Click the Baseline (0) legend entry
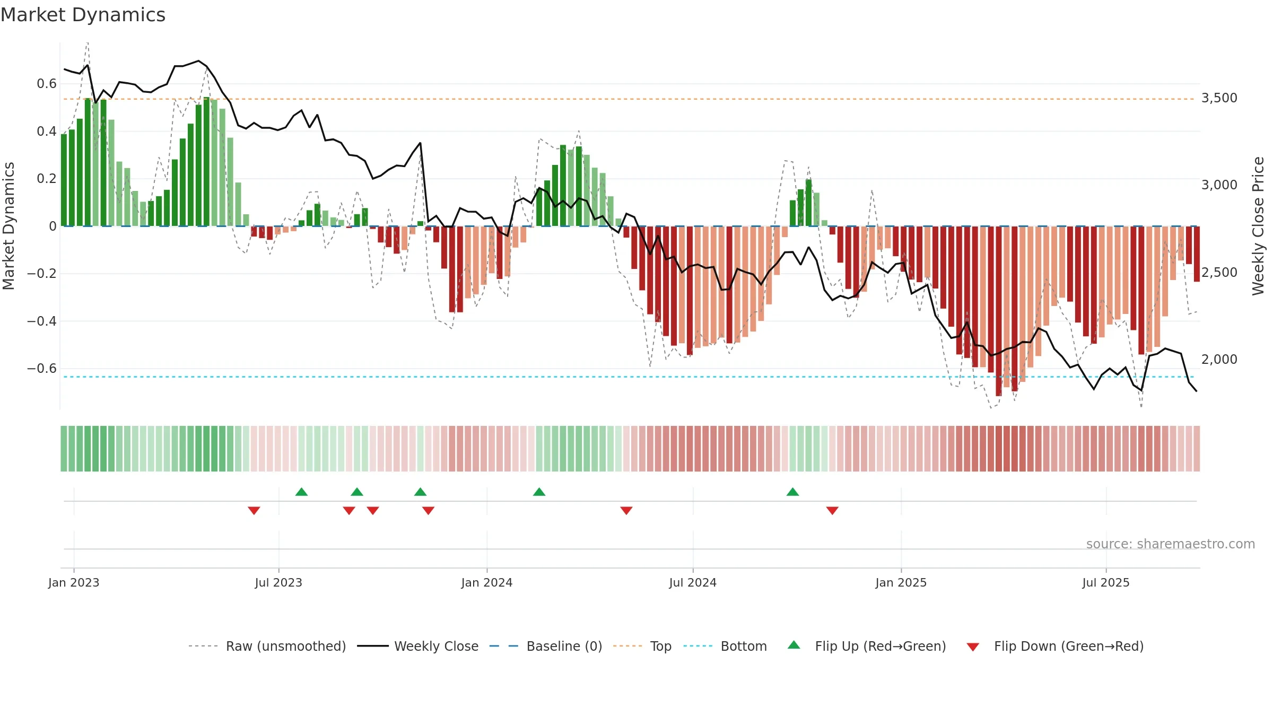The height and width of the screenshot is (716, 1273). (x=546, y=646)
